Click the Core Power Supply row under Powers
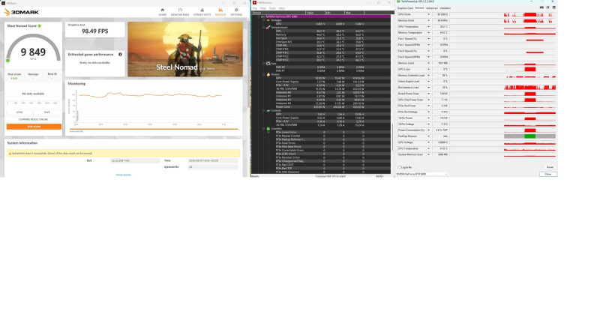Screen dimensions: 600x311 pos(321,82)
